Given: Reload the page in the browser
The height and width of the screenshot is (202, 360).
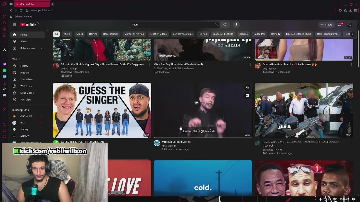Looking at the screenshot, I should pos(21,10).
